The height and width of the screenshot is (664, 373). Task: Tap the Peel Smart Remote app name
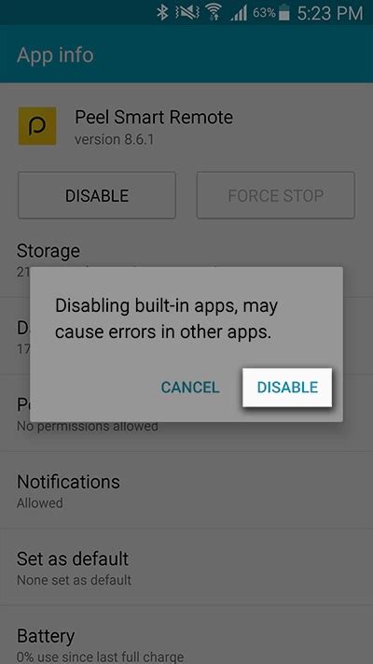pos(154,118)
